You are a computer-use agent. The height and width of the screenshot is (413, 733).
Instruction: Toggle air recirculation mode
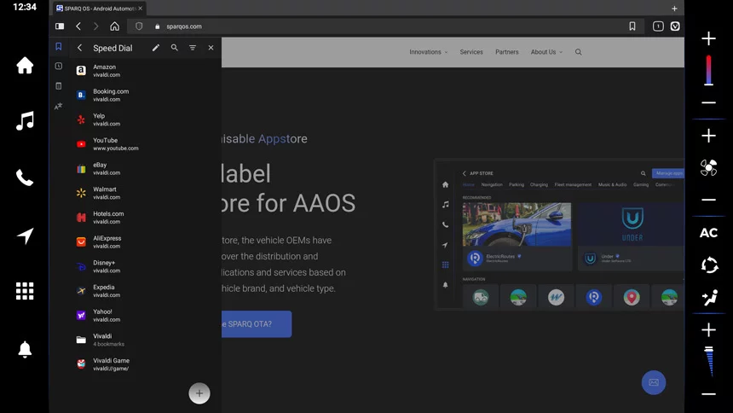tap(709, 265)
